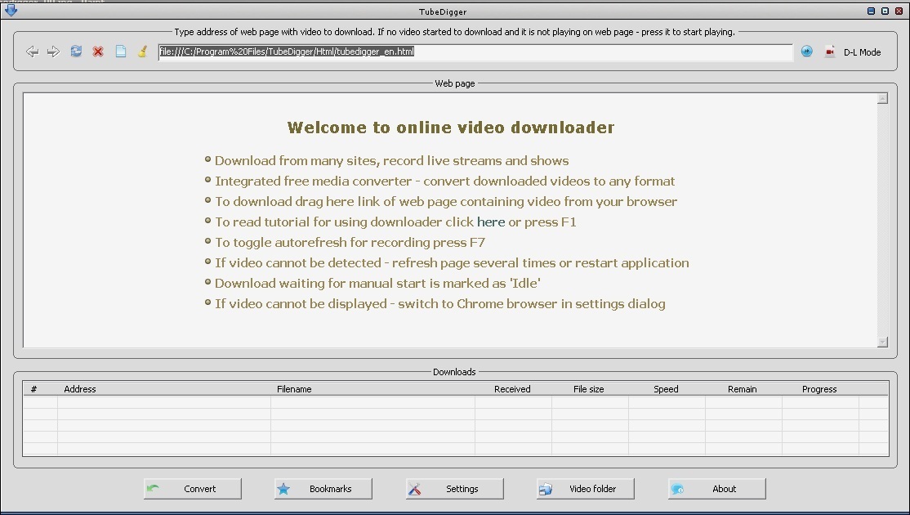The width and height of the screenshot is (910, 515).
Task: Clear with the broom icon
Action: (x=142, y=51)
